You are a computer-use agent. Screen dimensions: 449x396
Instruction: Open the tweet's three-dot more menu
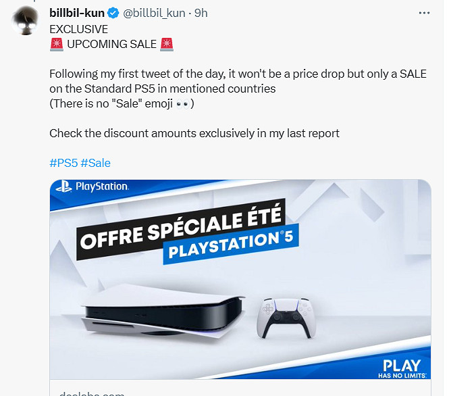point(423,14)
